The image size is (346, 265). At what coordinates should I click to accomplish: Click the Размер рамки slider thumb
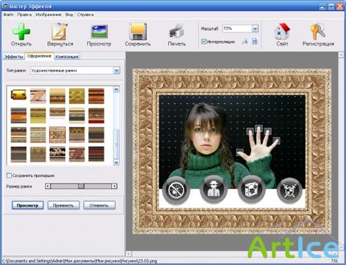click(81, 186)
